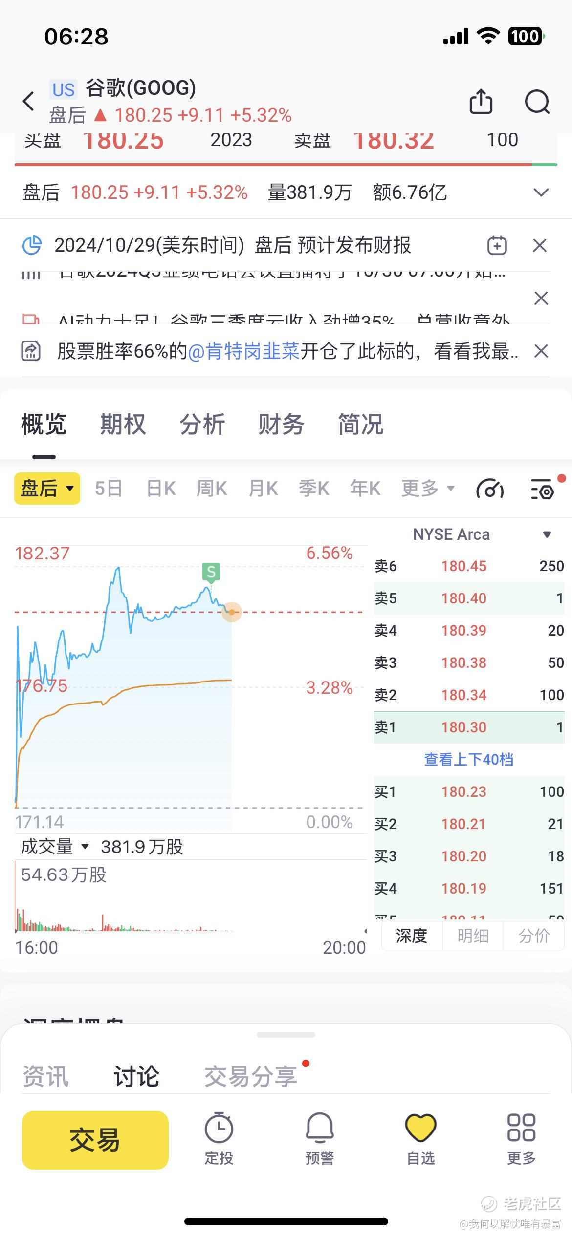Screen dimensions: 572x1237
Task: Dismiss the Q3 earnings call notice
Action: point(541,298)
